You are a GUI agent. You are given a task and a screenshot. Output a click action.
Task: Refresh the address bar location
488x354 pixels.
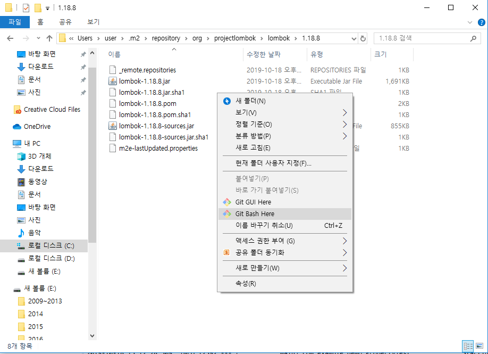363,38
